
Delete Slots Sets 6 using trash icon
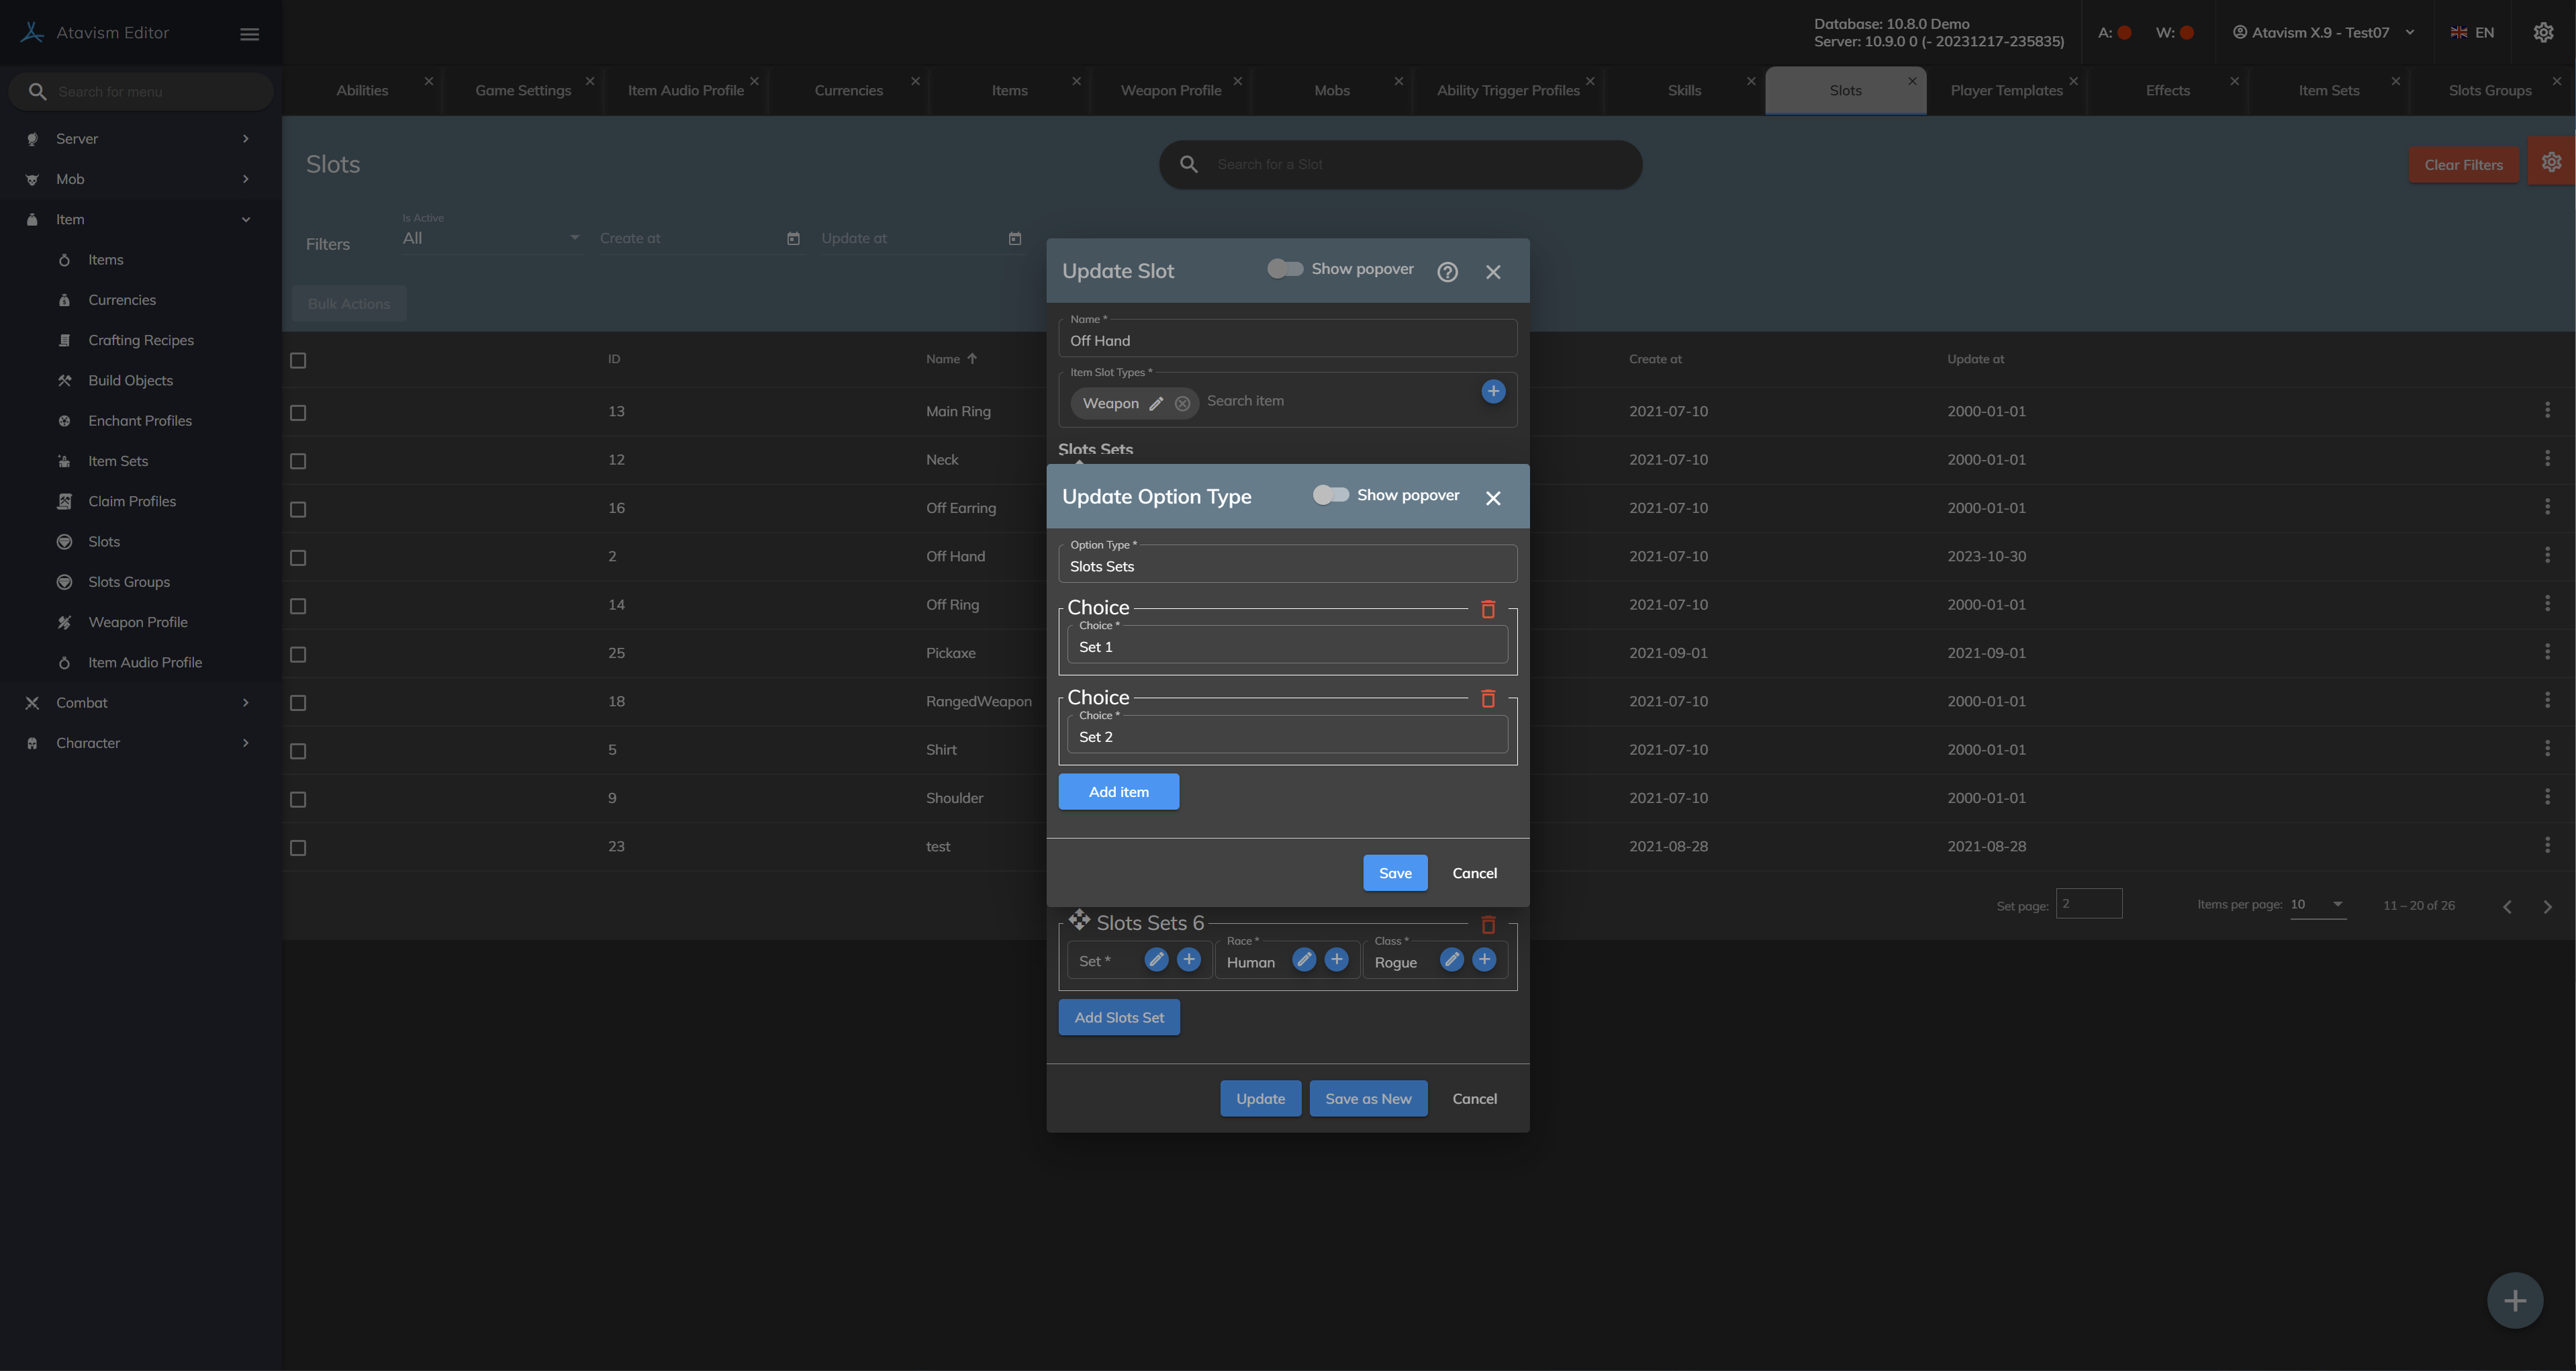click(x=1487, y=925)
